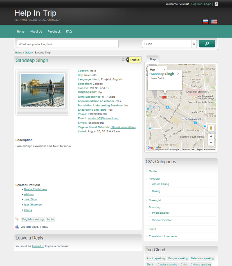Open Gloria's related profile
232x266 pixels.
pos(28,210)
